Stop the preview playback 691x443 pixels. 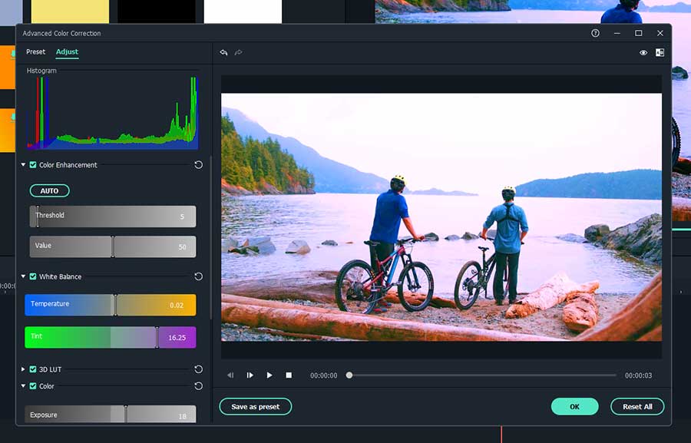tap(289, 375)
